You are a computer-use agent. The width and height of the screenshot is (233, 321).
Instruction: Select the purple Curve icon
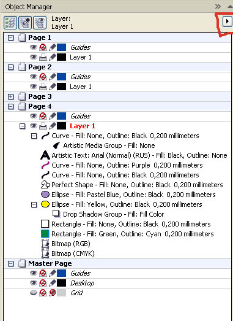click(x=45, y=165)
